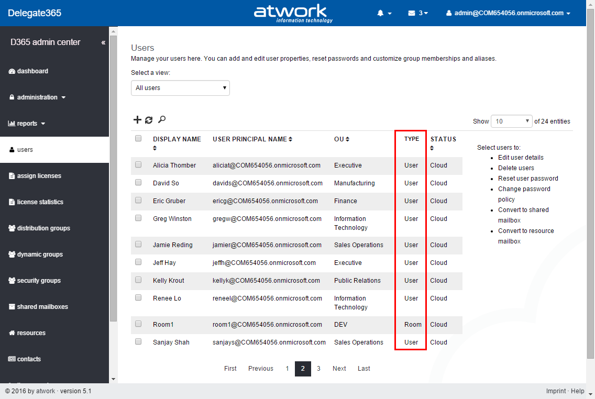The width and height of the screenshot is (595, 399).
Task: Check the box for Alicia Thomber
Action: (138, 164)
